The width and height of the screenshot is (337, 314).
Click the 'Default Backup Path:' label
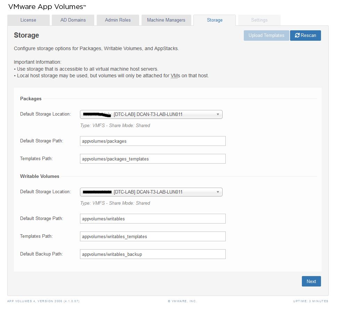point(41,254)
